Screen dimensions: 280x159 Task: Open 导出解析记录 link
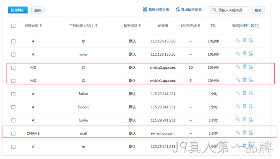[x=189, y=9]
